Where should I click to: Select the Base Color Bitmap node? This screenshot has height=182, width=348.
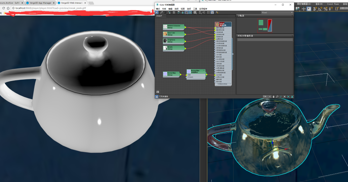pos(174,34)
